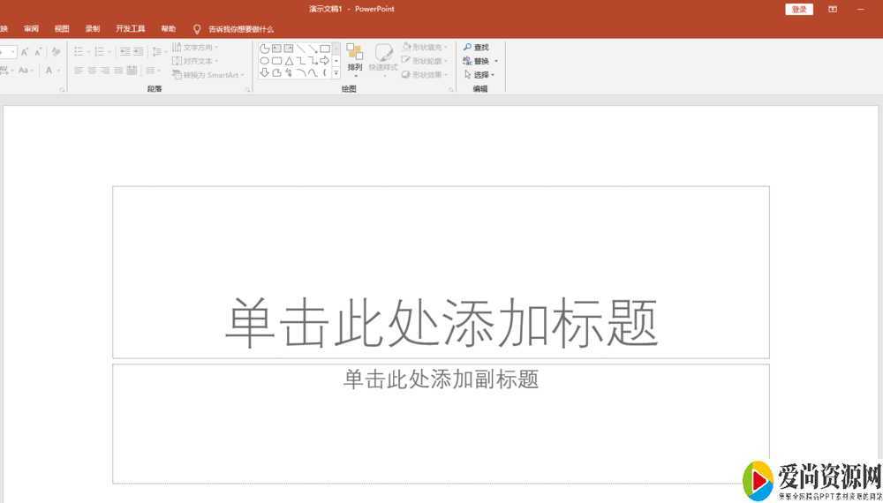Switch to the Developer Tools (开发工具) tab
Screen dimensions: 883x503
tap(131, 29)
